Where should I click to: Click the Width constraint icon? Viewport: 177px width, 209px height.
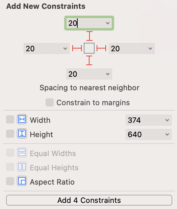click(x=22, y=119)
